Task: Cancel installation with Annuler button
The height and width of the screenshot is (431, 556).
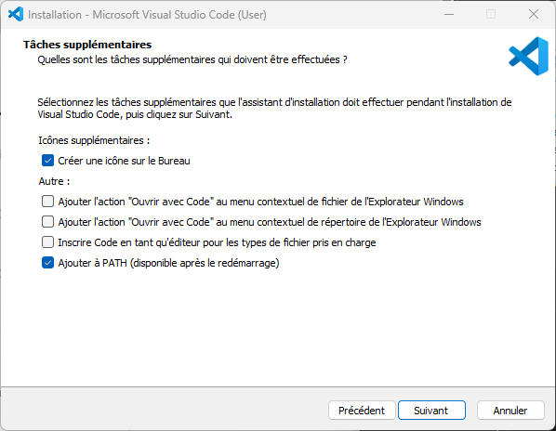Action: coord(510,411)
